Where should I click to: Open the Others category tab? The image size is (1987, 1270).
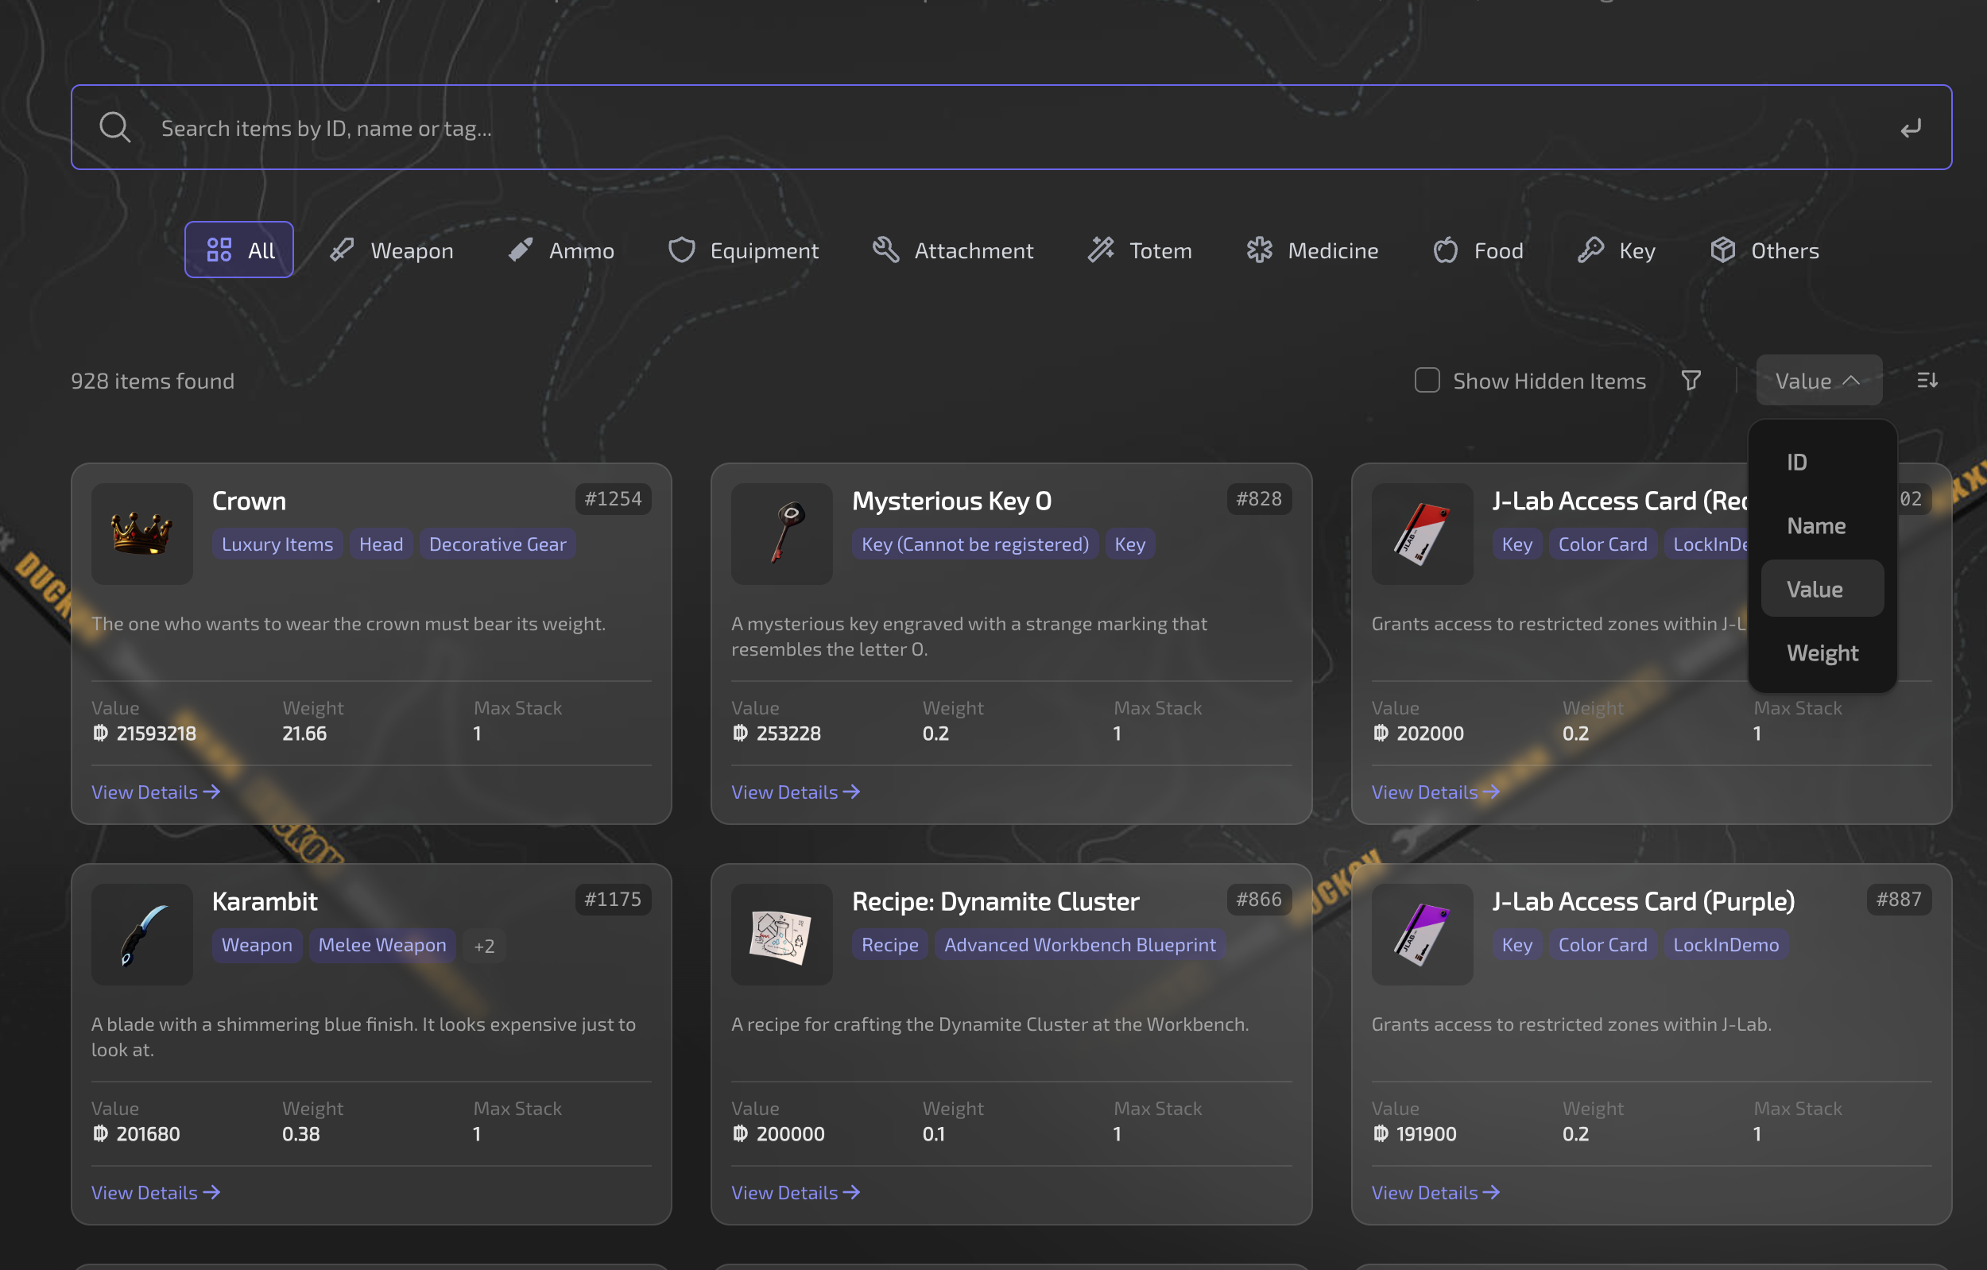pos(1764,250)
